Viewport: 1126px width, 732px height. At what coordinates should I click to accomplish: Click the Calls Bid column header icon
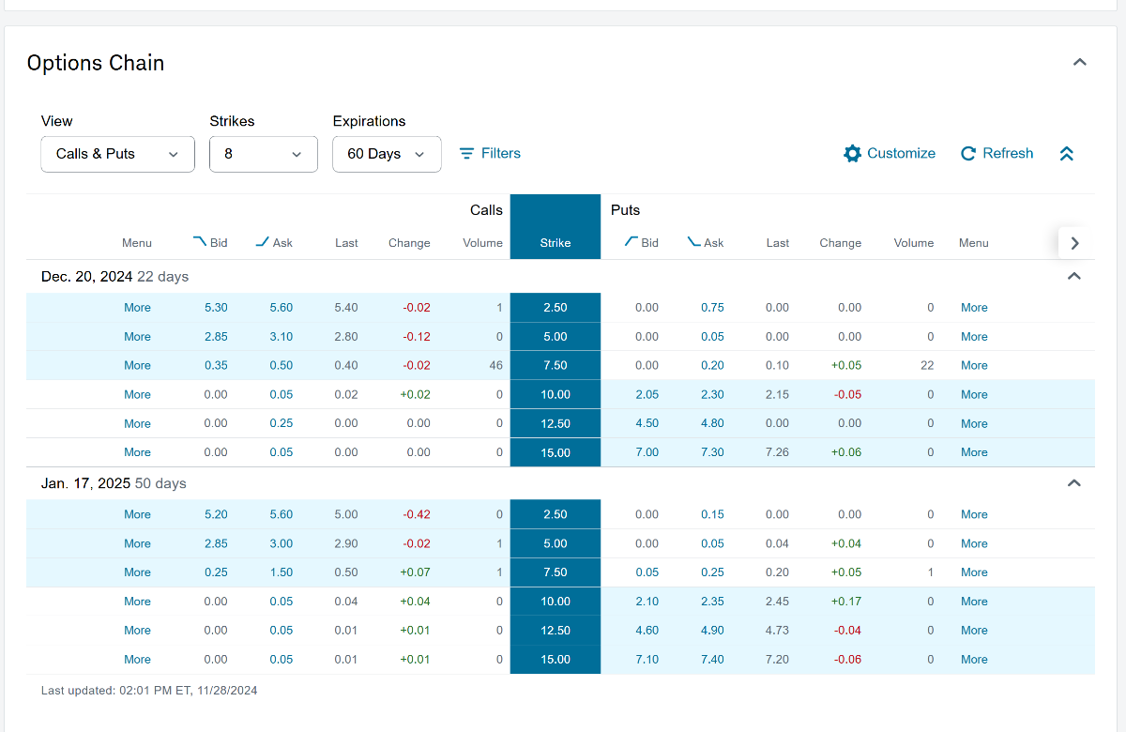tap(200, 242)
